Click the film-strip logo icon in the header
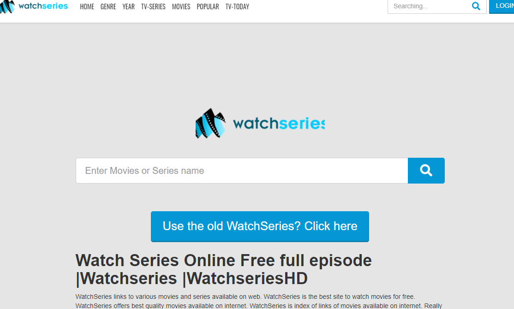This screenshot has width=514, height=309. 7,6
